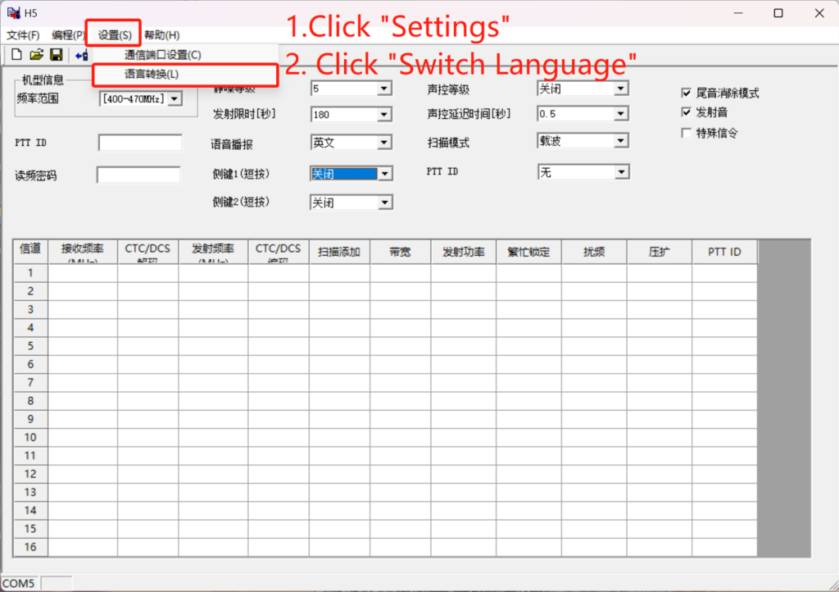Select channel row 8 header
The height and width of the screenshot is (592, 839).
pos(30,401)
